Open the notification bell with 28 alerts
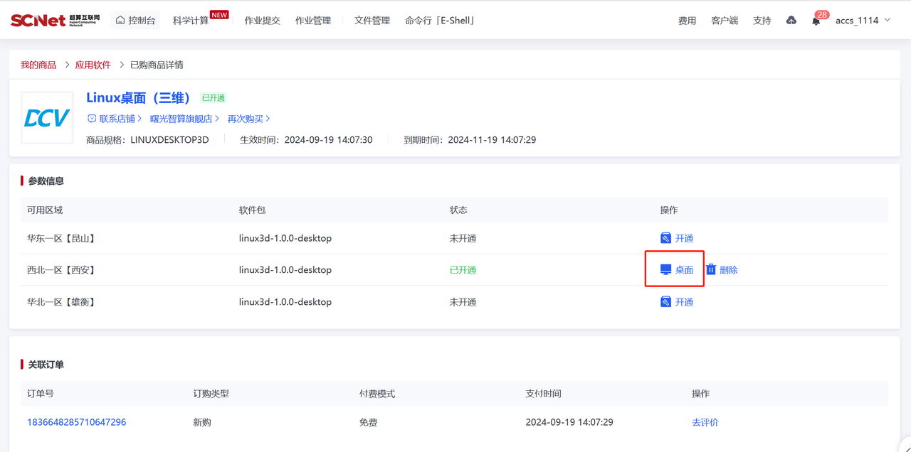 (816, 21)
